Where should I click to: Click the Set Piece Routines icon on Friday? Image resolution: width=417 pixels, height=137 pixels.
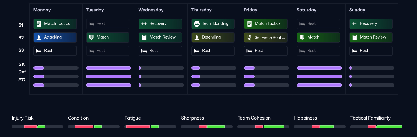click(x=249, y=37)
